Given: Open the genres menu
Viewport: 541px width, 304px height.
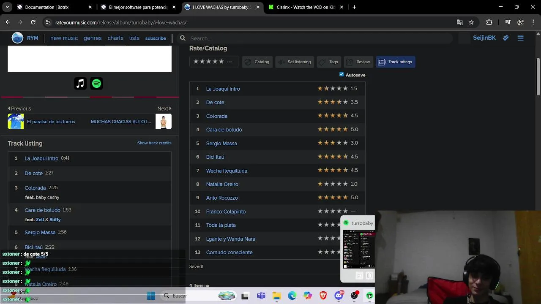Looking at the screenshot, I should click(x=93, y=38).
